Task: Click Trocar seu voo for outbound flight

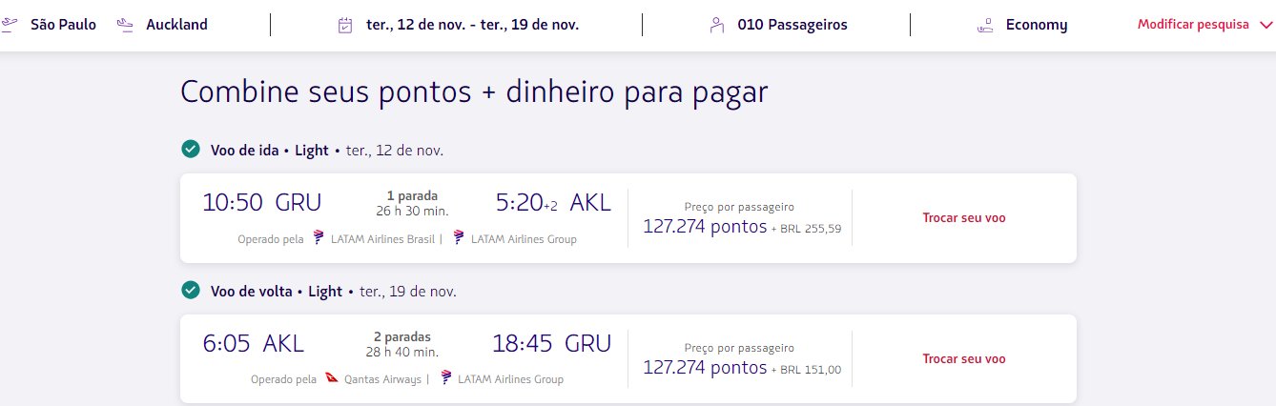Action: (x=964, y=217)
